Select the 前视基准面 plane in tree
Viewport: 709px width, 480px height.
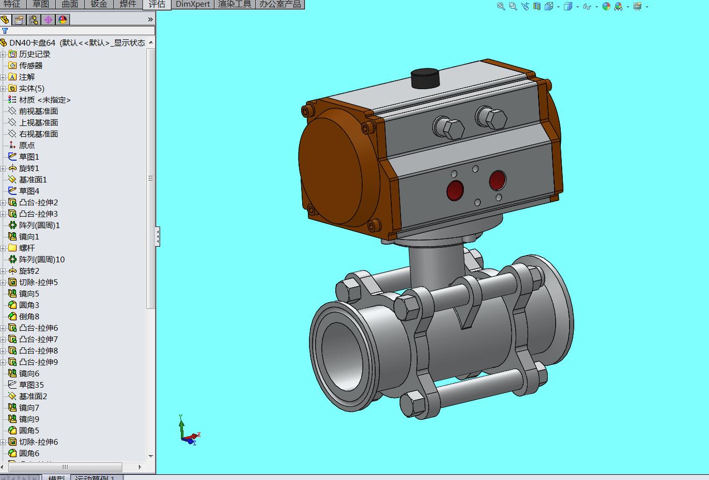click(x=38, y=111)
